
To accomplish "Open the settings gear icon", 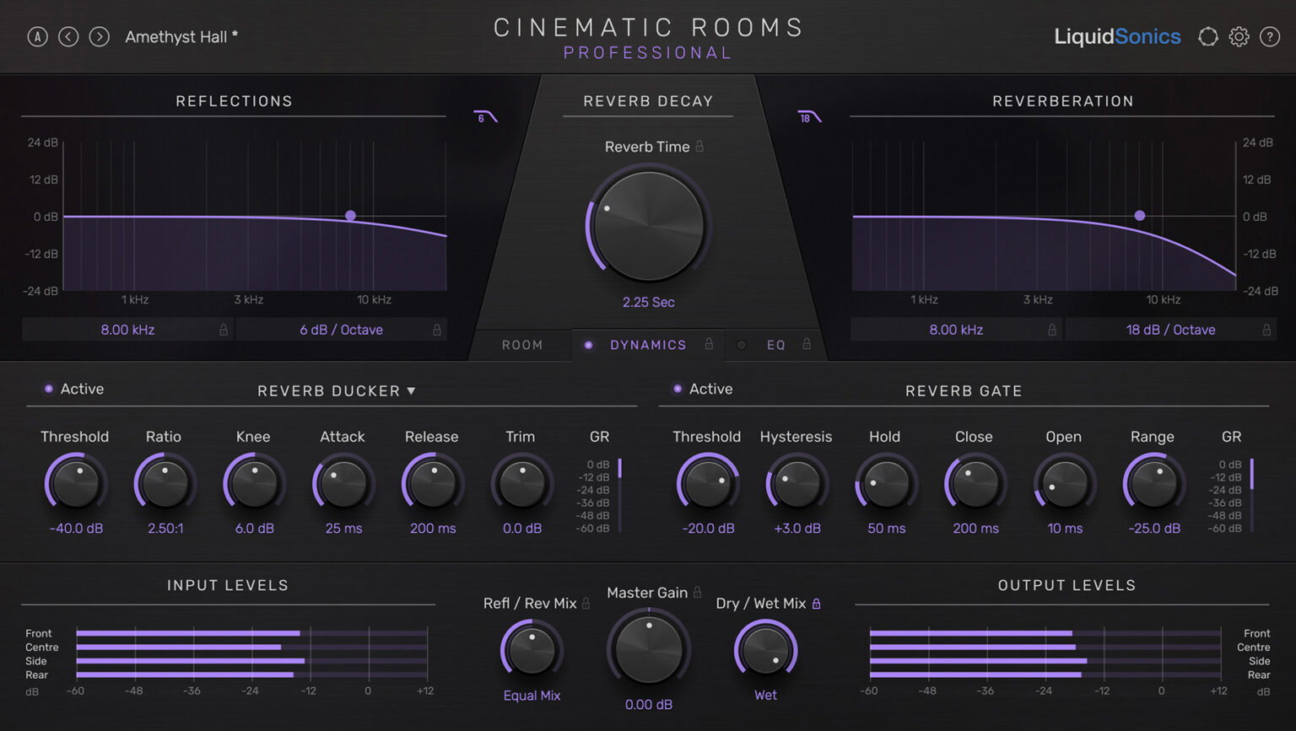I will pyautogui.click(x=1238, y=36).
